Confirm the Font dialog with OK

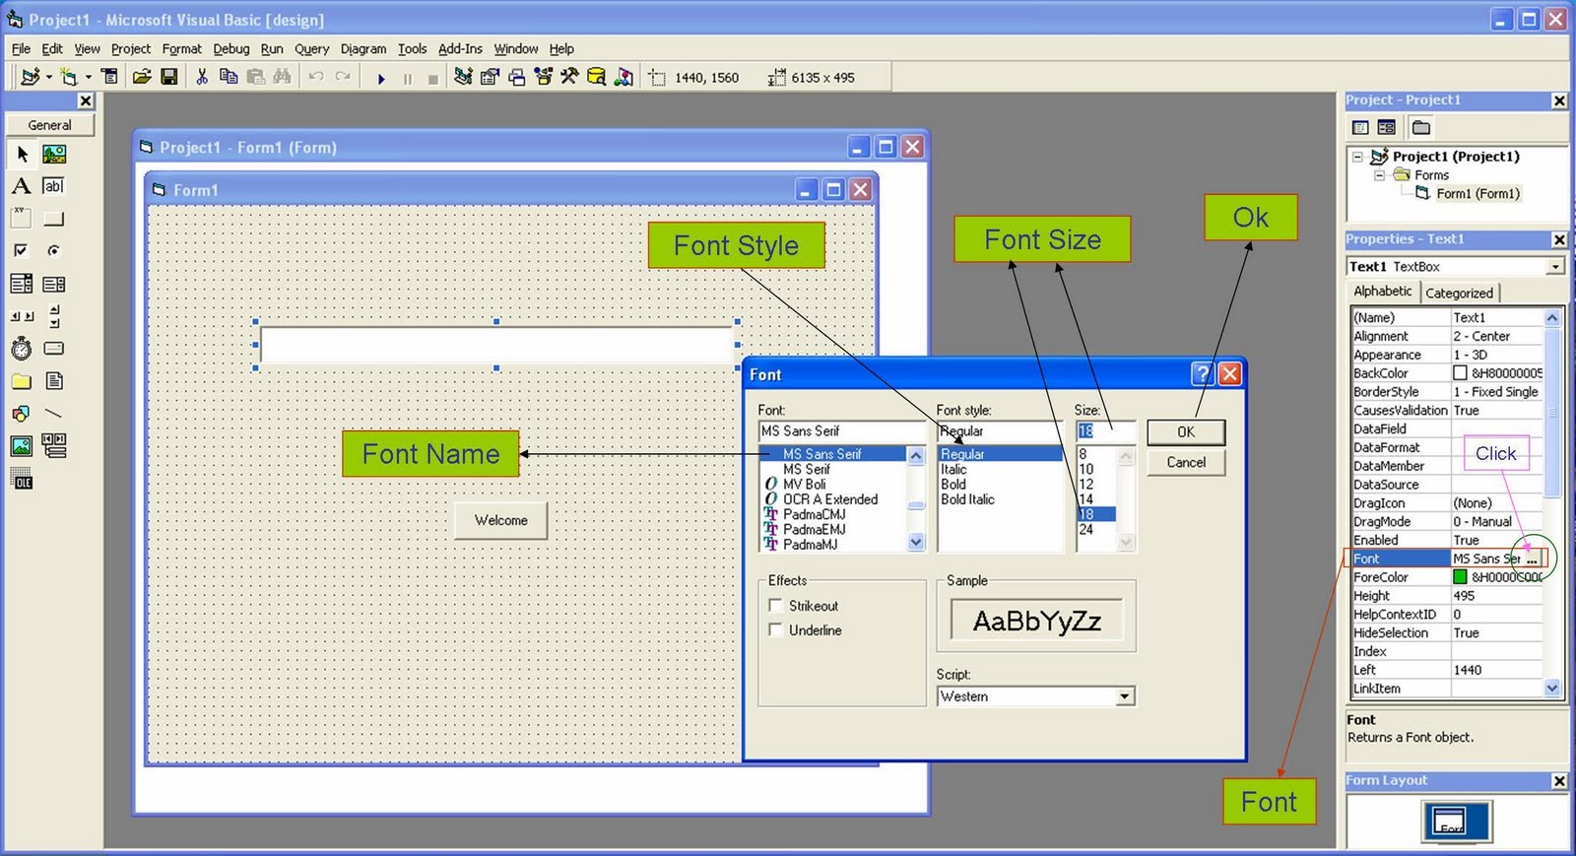[1186, 432]
